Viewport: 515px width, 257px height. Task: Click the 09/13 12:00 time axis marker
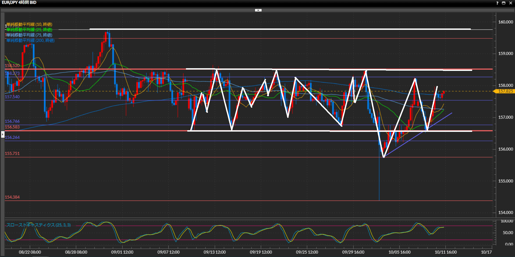click(x=215, y=252)
